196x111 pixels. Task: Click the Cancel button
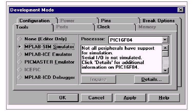(x=96, y=98)
